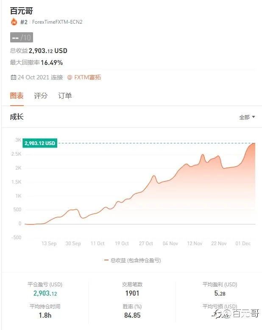Click the calendar icon beside 24 Oct 2021
Image resolution: width=262 pixels, height=330 pixels.
[x=13, y=77]
